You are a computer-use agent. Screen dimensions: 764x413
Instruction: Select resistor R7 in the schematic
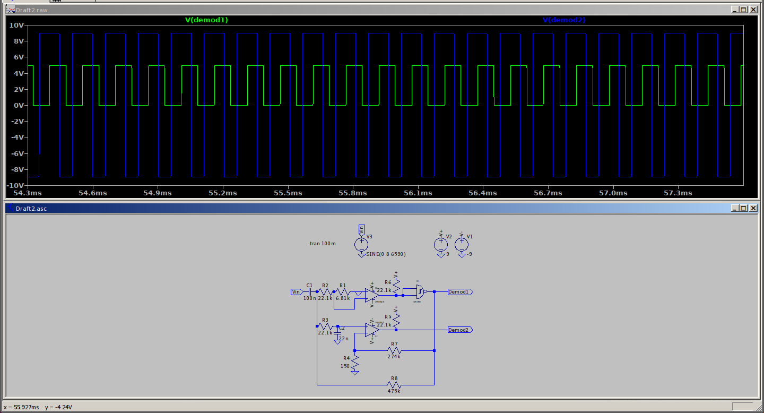pyautogui.click(x=394, y=351)
